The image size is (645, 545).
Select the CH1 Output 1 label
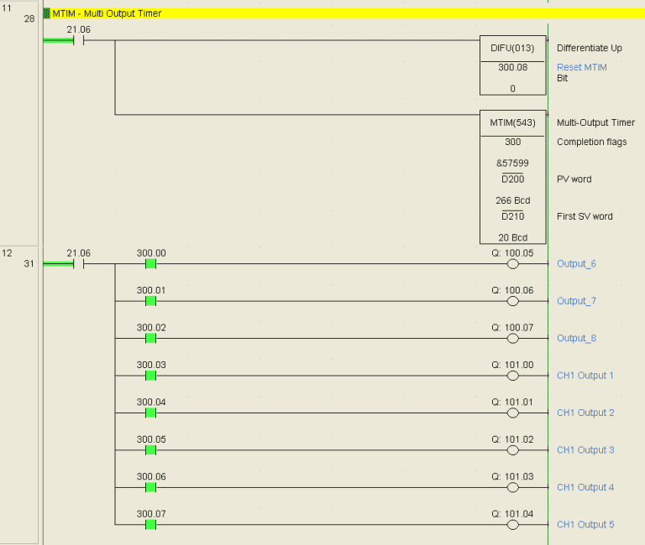pyautogui.click(x=585, y=376)
